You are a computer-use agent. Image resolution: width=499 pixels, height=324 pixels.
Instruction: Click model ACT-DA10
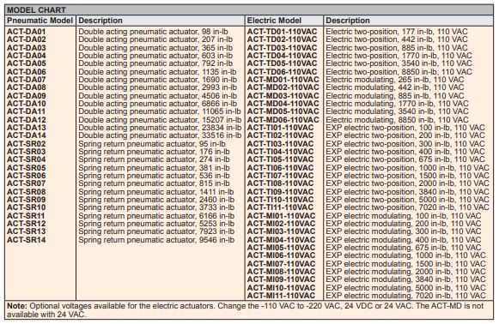[x=27, y=104]
